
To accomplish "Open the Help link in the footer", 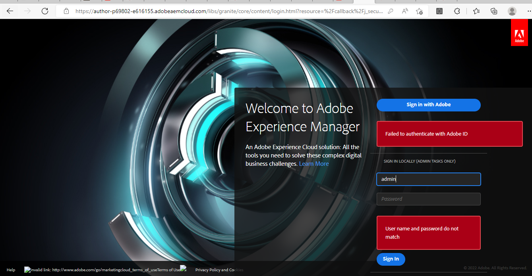I will coord(11,270).
